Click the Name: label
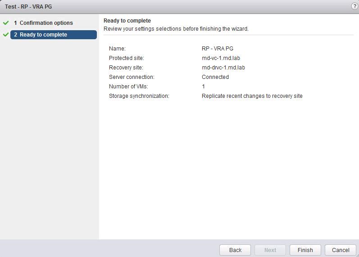 click(117, 49)
